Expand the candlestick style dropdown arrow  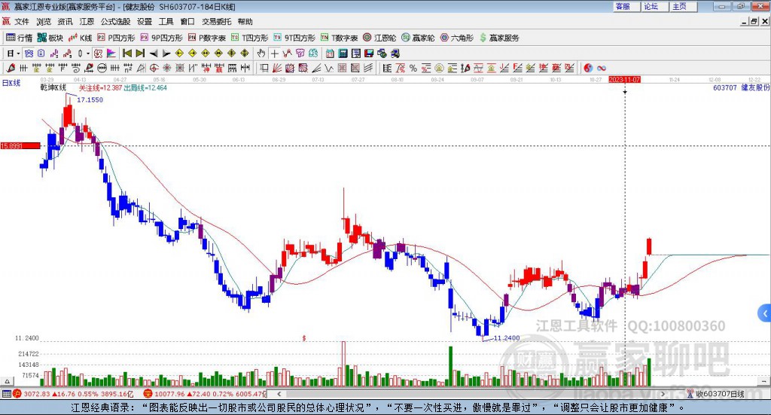coord(88,53)
